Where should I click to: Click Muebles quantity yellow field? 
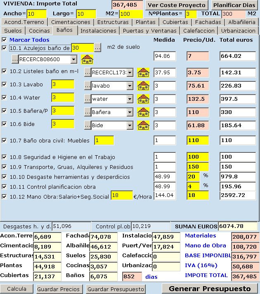104,140
